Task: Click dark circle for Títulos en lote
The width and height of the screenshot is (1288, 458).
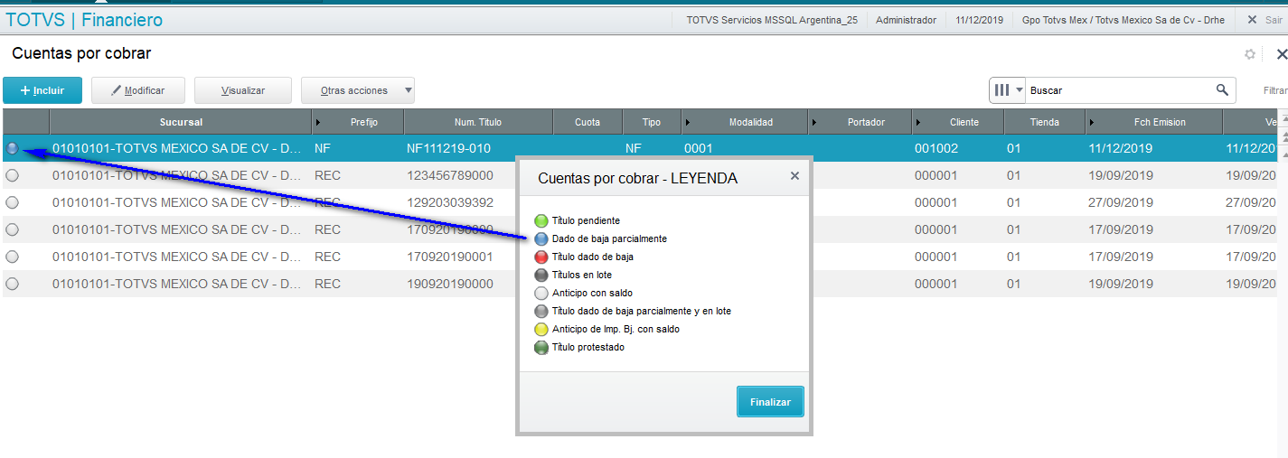Action: [541, 275]
